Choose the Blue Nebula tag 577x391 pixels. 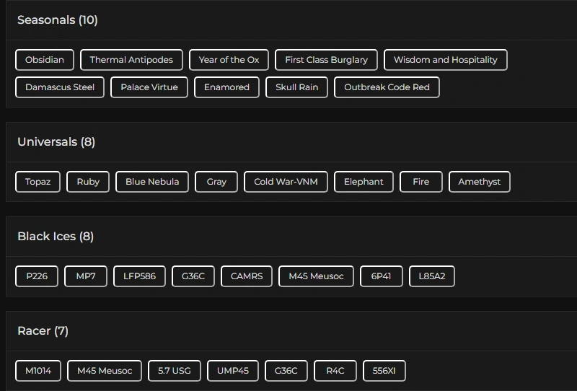(152, 182)
